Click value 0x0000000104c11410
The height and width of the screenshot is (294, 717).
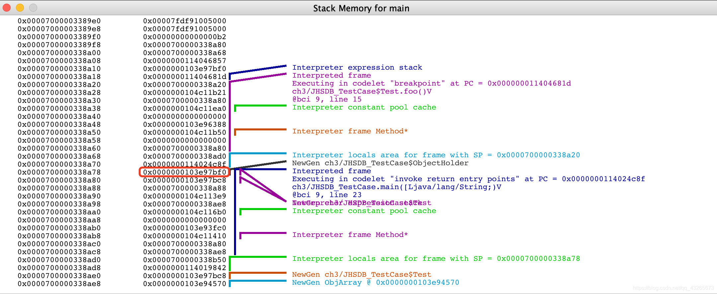[185, 236]
